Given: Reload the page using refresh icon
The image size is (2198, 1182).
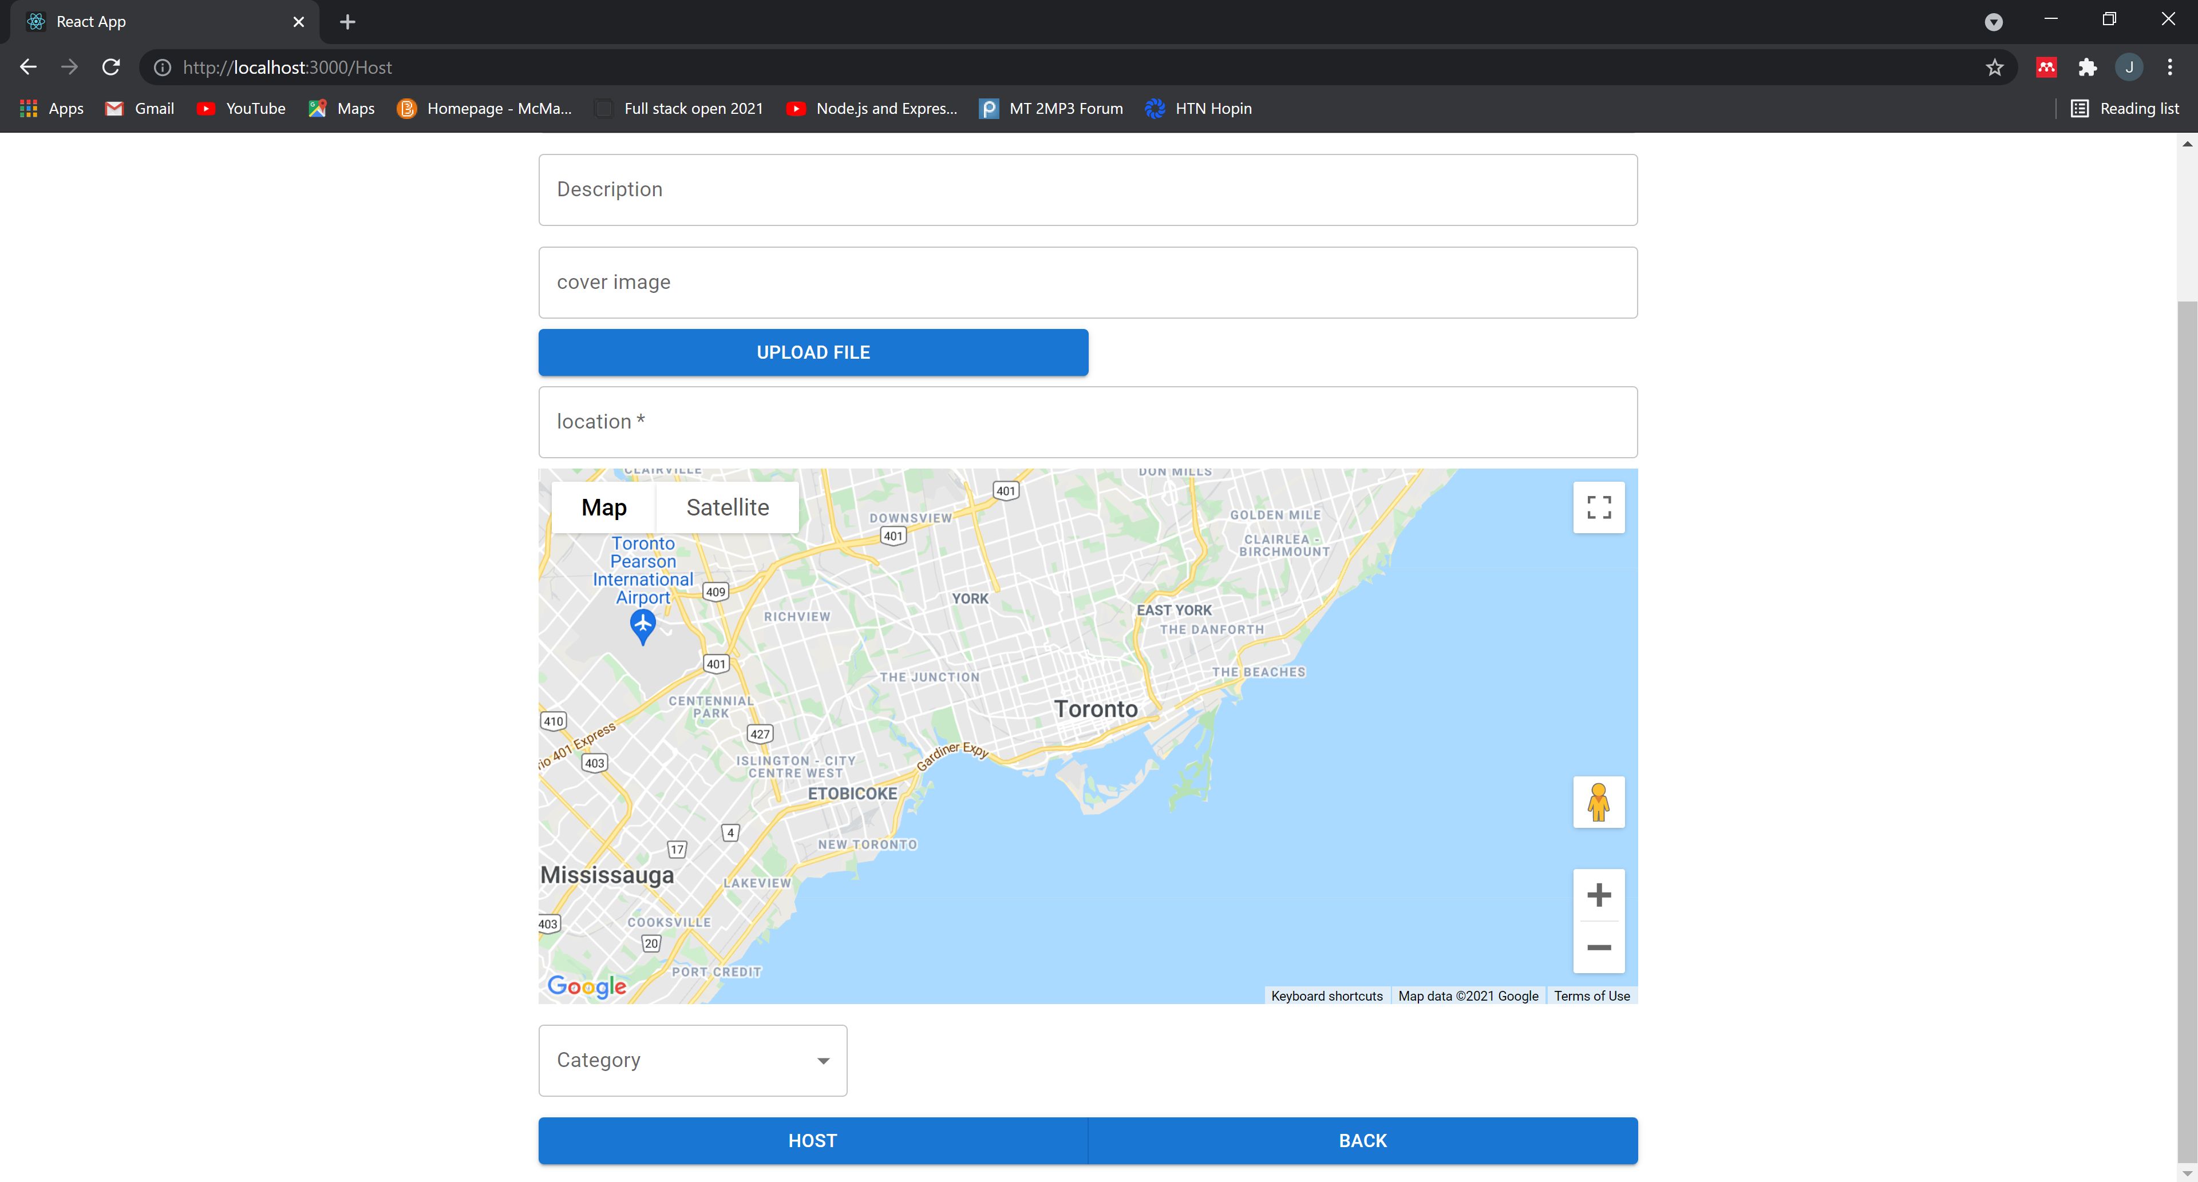Looking at the screenshot, I should pos(111,68).
